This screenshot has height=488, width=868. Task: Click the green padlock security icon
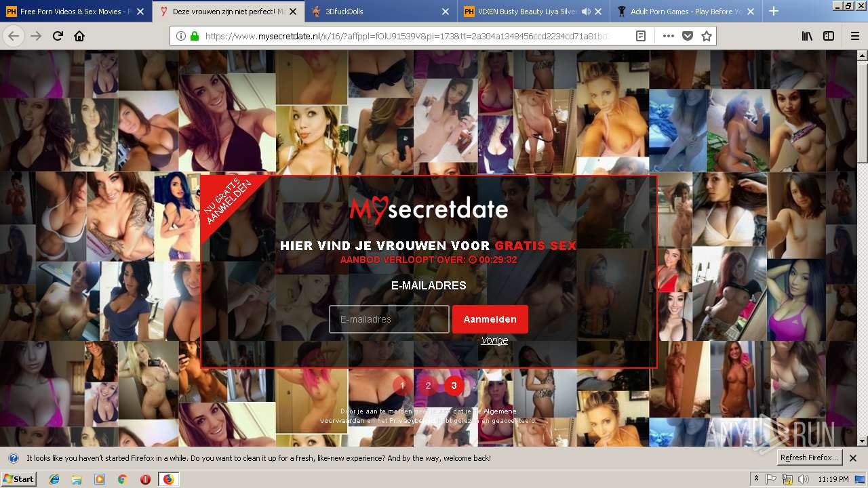pos(195,36)
